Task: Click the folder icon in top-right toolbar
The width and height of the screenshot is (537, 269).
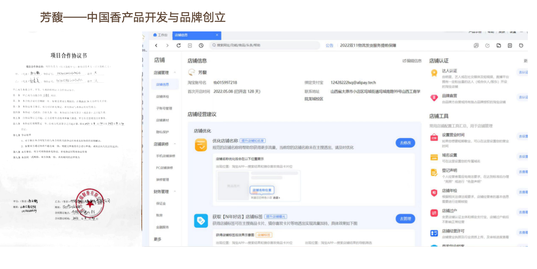Action: coord(499,45)
